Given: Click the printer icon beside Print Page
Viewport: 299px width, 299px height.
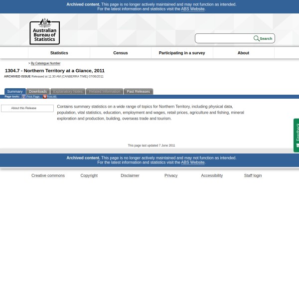Looking at the screenshot, I should tap(23, 97).
